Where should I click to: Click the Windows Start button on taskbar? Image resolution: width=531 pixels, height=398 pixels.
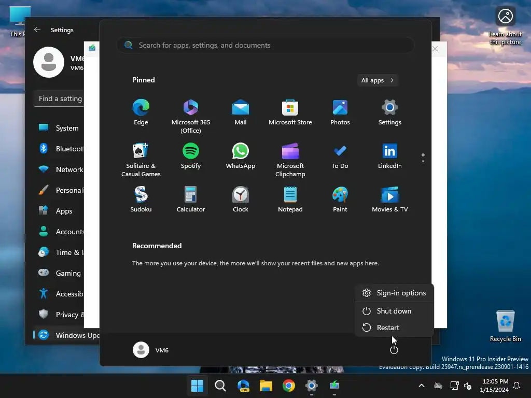point(197,386)
